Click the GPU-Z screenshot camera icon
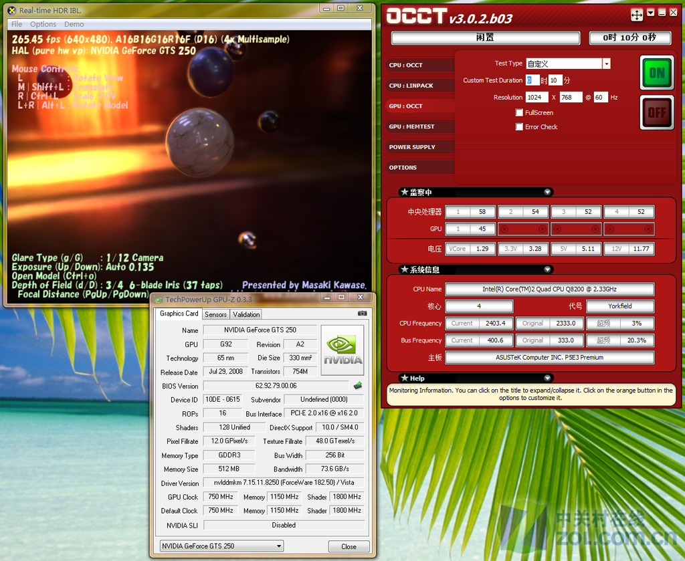The height and width of the screenshot is (561, 685). [362, 313]
